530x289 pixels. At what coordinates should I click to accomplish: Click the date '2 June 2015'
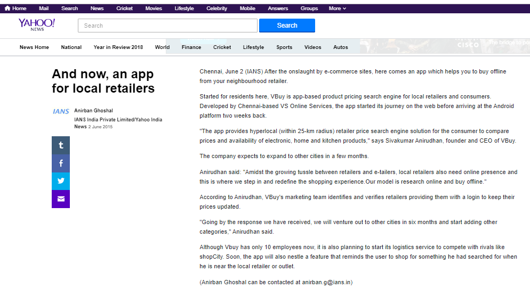(100, 127)
